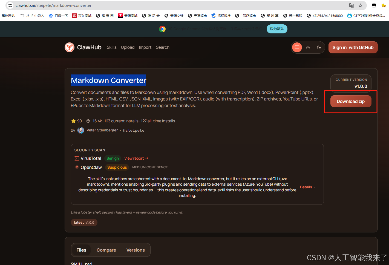Click the Markdown Converter title
This screenshot has width=389, height=265.
(x=109, y=80)
